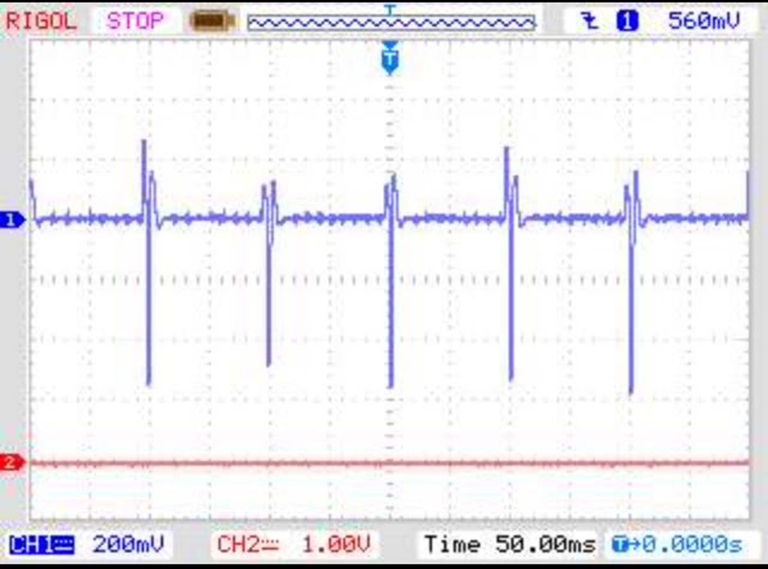Click the STOP acquisition status indicator
This screenshot has width=768, height=569.
(135, 21)
